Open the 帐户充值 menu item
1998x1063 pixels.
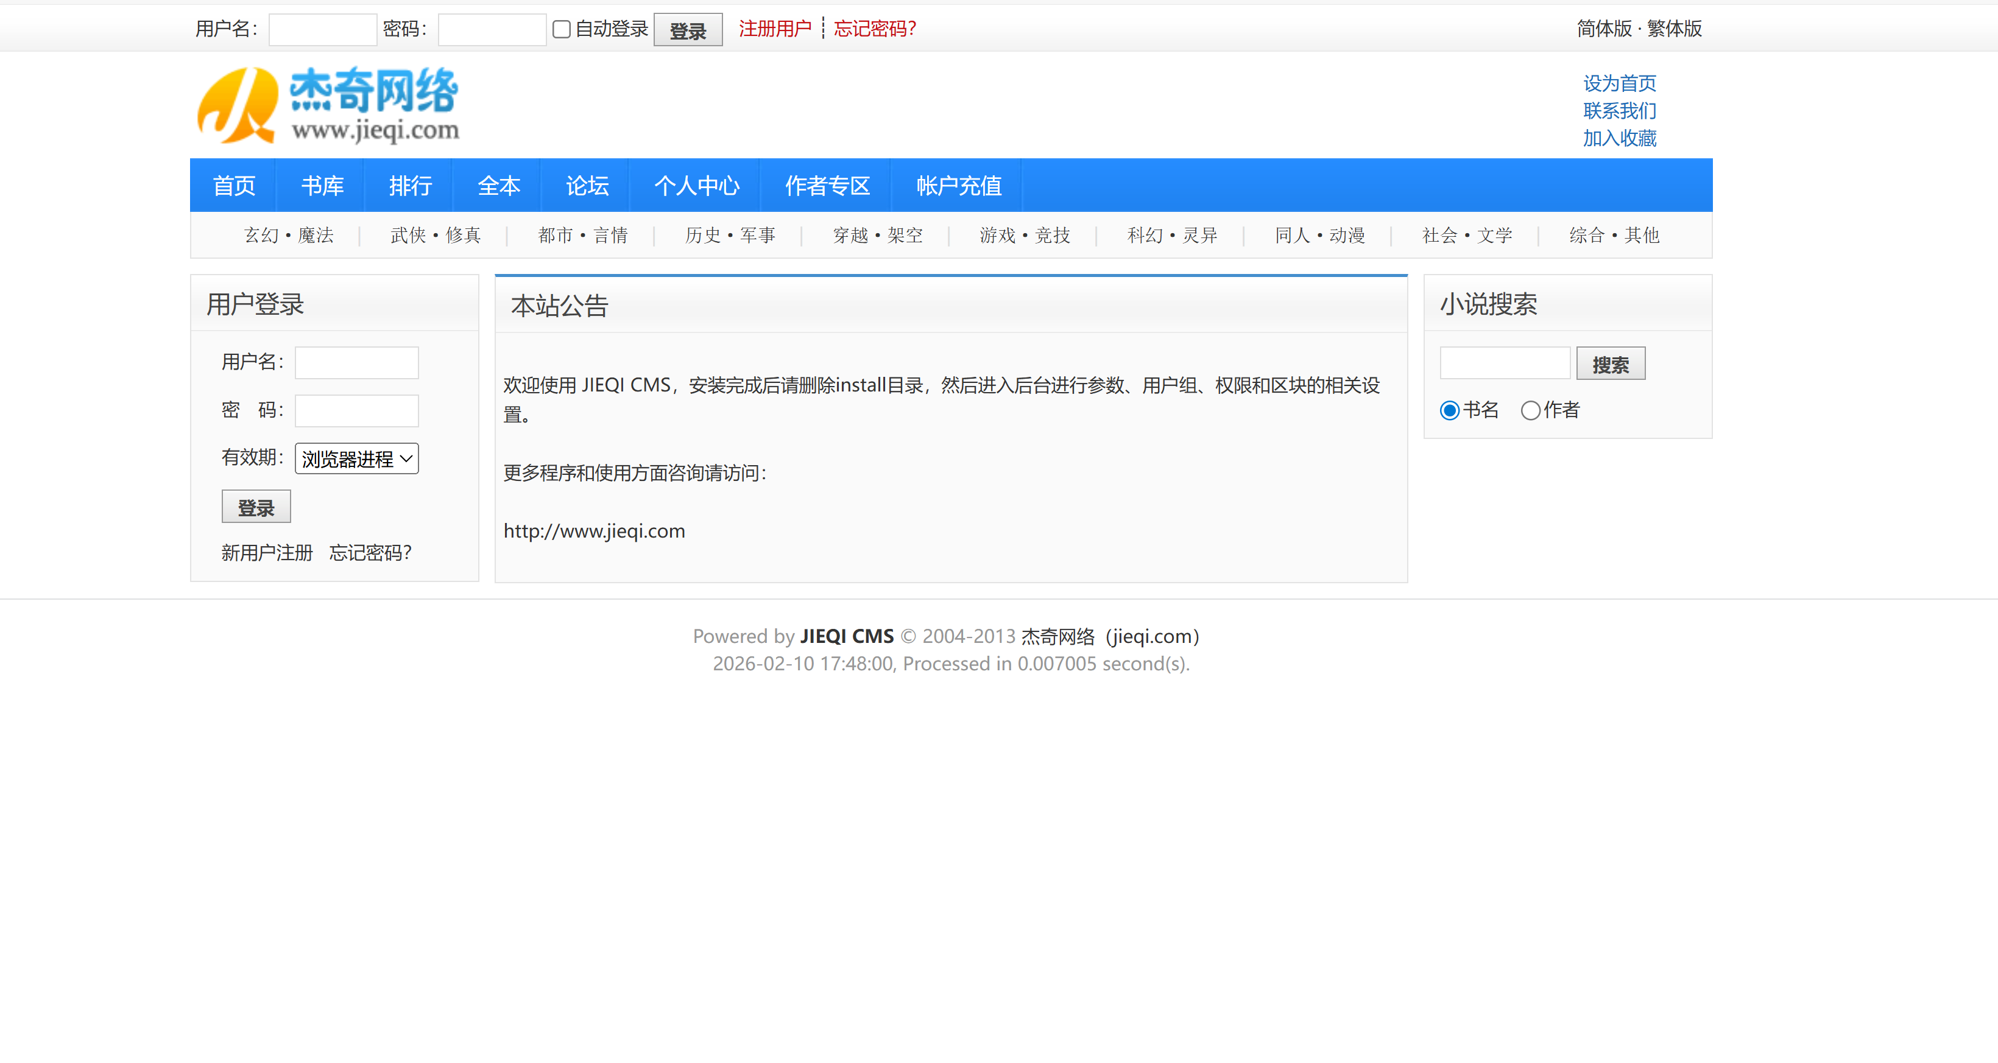pos(959,186)
